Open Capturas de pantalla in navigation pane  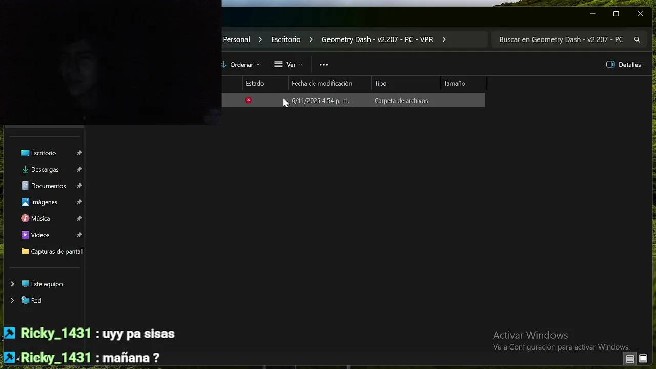point(57,251)
